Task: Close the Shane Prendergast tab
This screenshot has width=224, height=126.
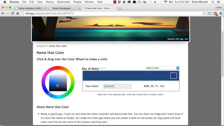Action: (79, 8)
